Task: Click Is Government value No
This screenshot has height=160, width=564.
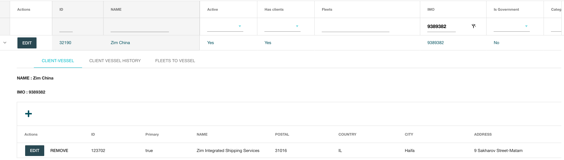Action: tap(496, 43)
